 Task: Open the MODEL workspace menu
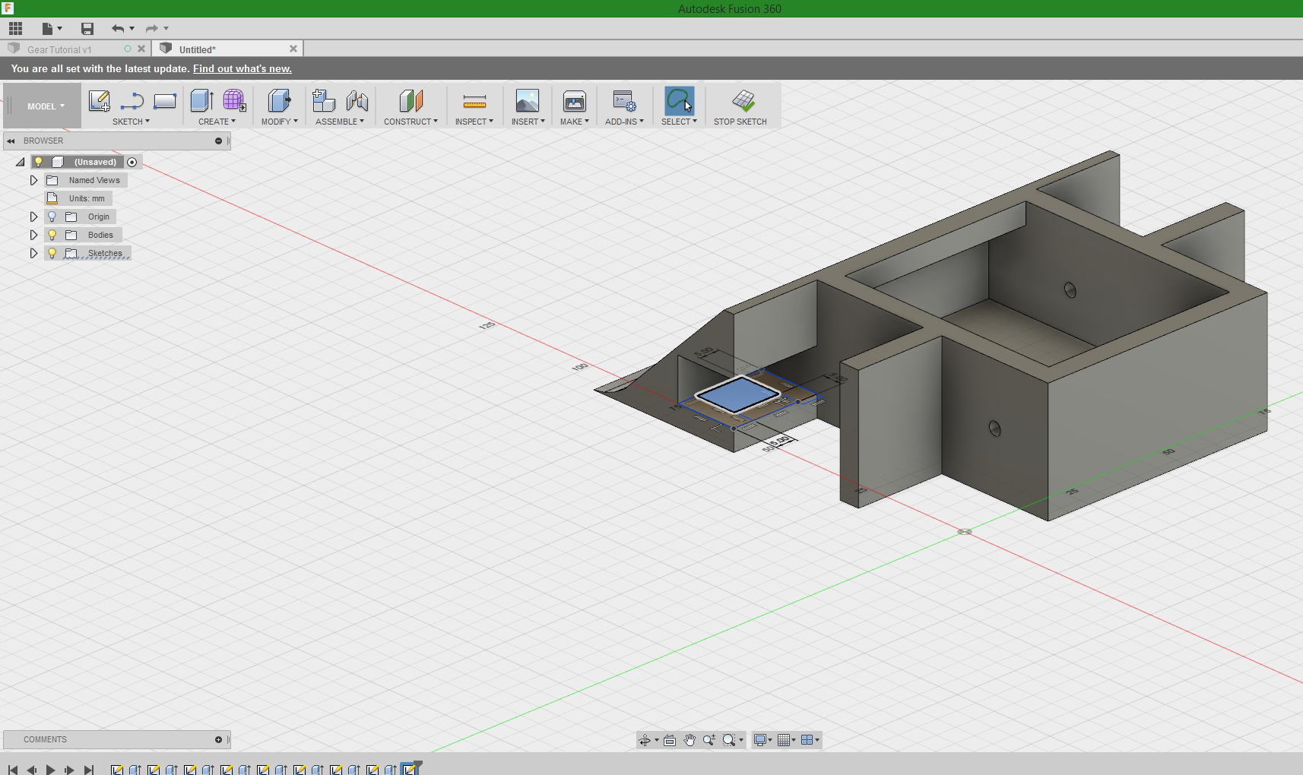[42, 106]
